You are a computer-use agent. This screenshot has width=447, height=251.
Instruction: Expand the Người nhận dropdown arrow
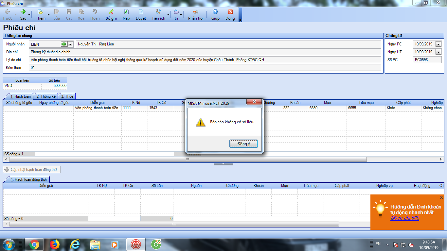pos(70,44)
